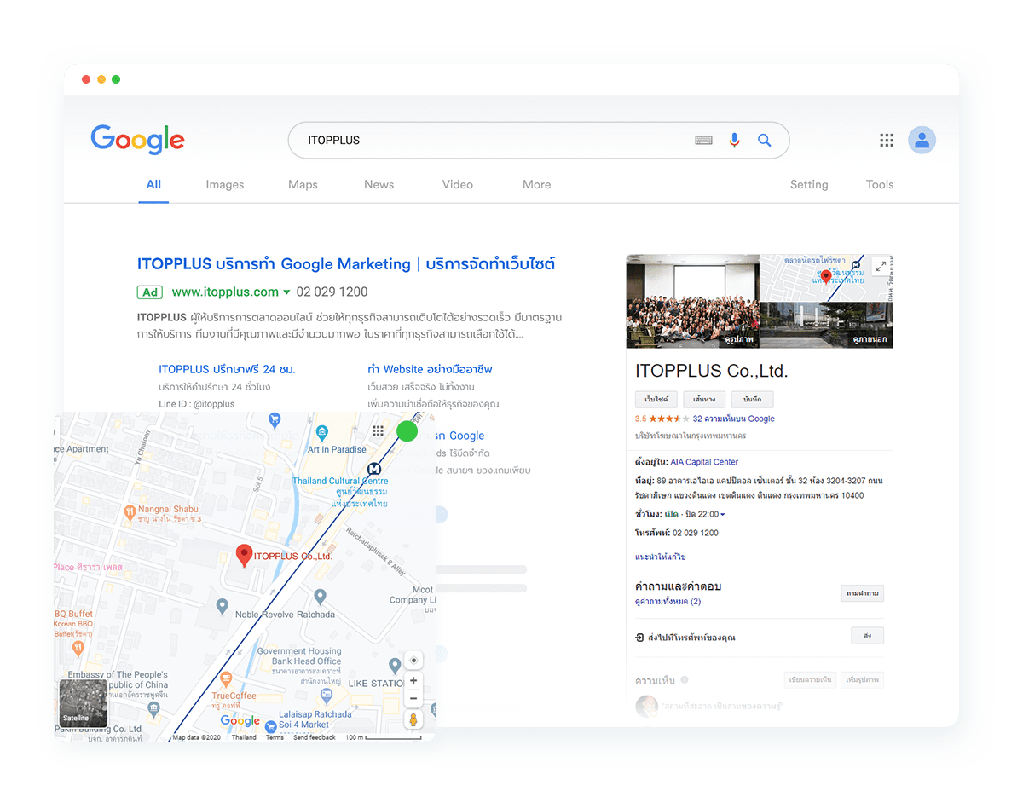
Task: Click phone number 02 029 1200 in panel
Action: pos(696,533)
